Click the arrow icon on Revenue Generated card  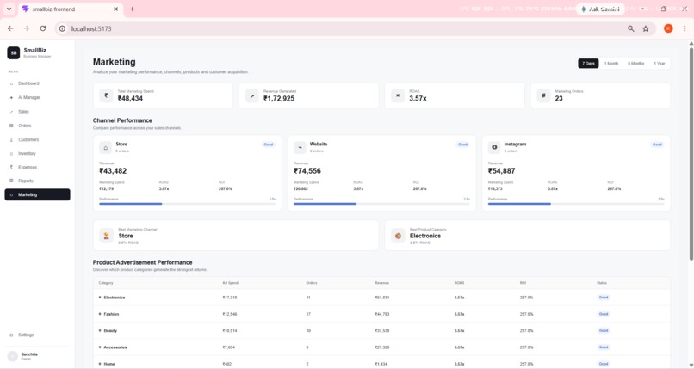click(x=251, y=95)
